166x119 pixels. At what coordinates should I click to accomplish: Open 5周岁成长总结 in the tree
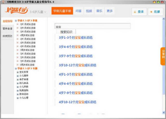[27, 50]
